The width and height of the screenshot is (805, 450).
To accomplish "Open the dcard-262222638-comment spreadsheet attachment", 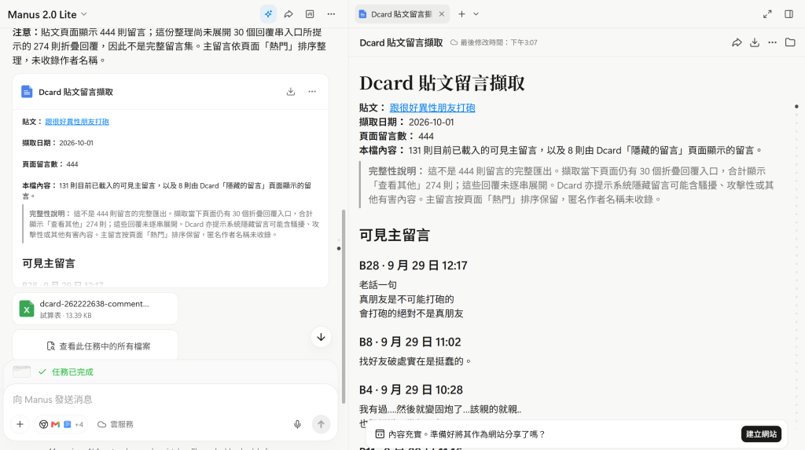I will pyautogui.click(x=95, y=309).
